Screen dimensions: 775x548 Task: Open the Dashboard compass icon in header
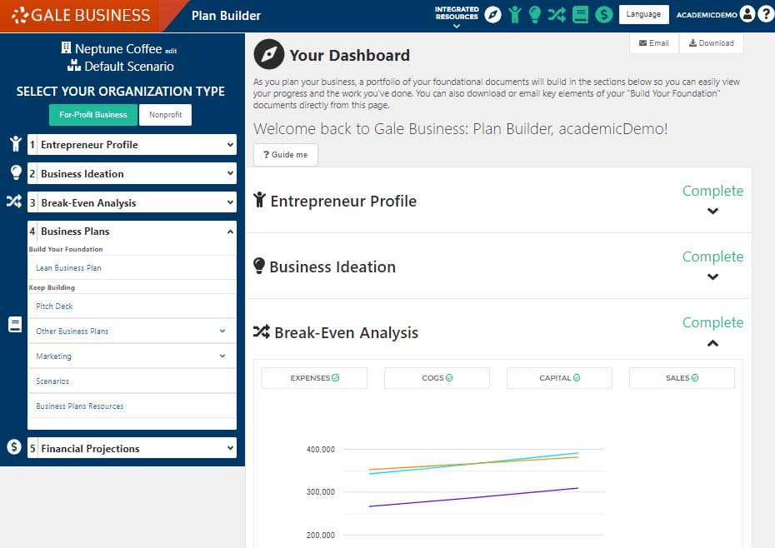click(492, 15)
